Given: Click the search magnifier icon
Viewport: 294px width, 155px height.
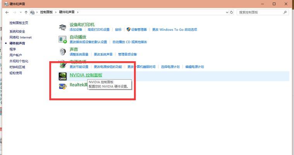Looking at the screenshot, I should click(285, 12).
